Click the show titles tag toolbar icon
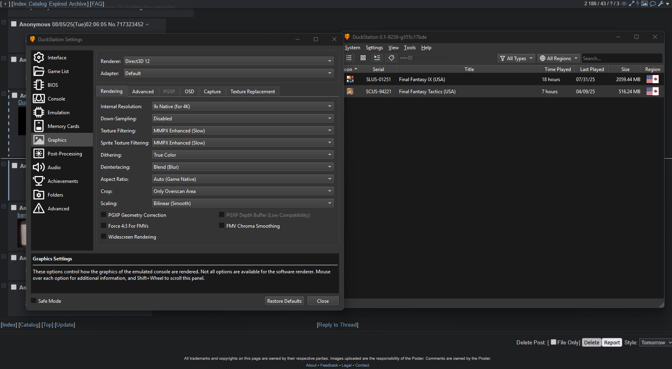Screen dimensions: 672x369 [391, 58]
